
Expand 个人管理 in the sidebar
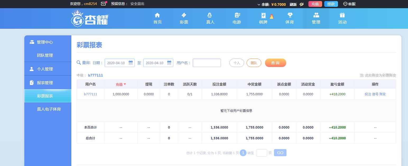tap(45, 69)
